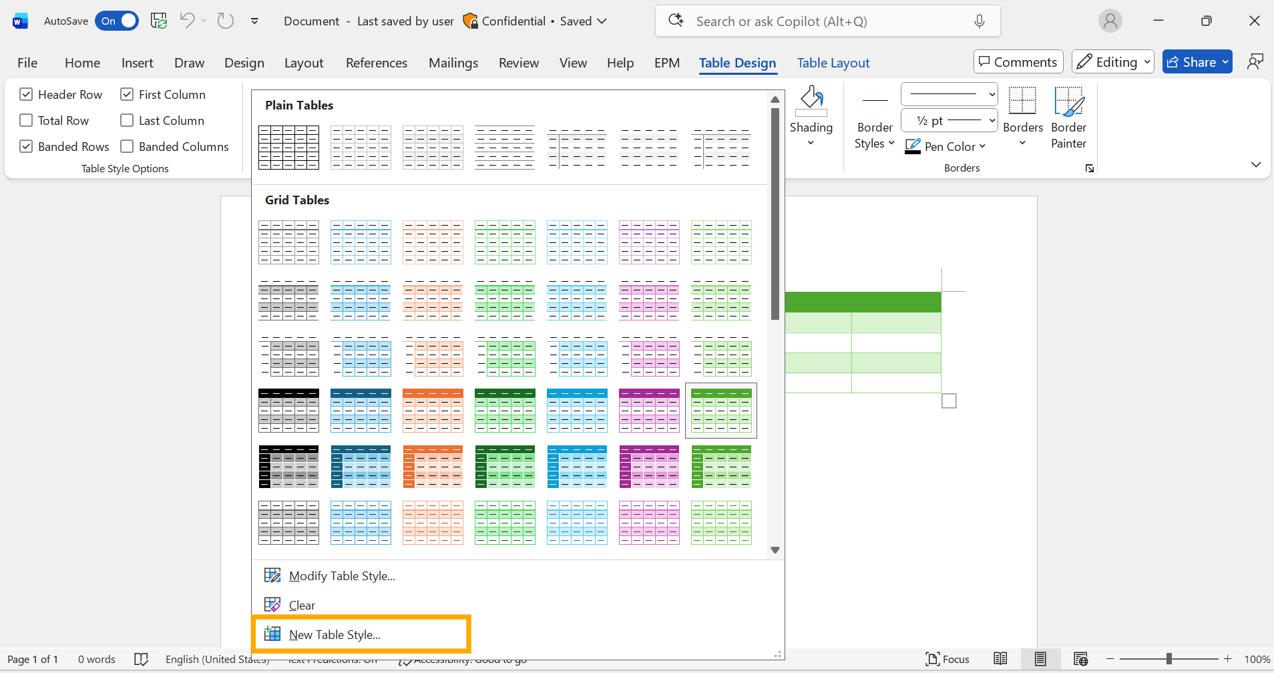Click the table resize handle square
Image resolution: width=1274 pixels, height=673 pixels.
pyautogui.click(x=949, y=401)
